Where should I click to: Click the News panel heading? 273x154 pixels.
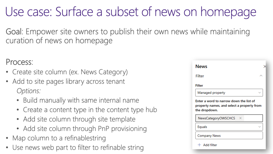coord(201,66)
